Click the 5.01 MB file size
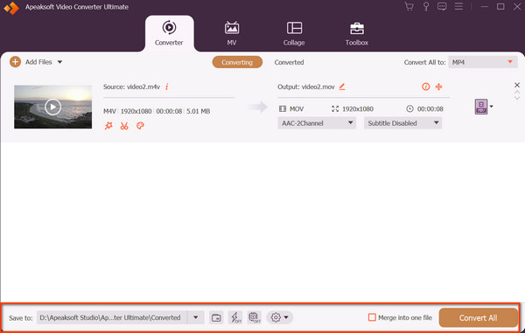Screen dimensions: 525x333 199,111
